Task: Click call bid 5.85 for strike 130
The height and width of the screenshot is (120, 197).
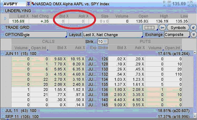Action: click(x=58, y=69)
